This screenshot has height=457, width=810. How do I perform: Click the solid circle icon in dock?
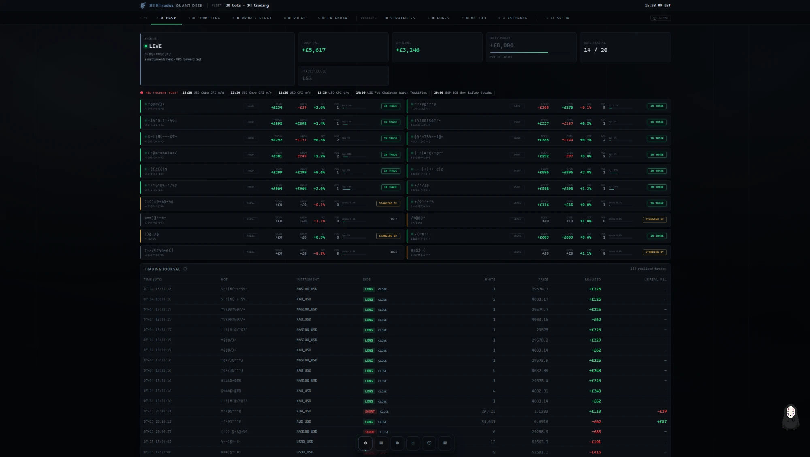pos(397,443)
